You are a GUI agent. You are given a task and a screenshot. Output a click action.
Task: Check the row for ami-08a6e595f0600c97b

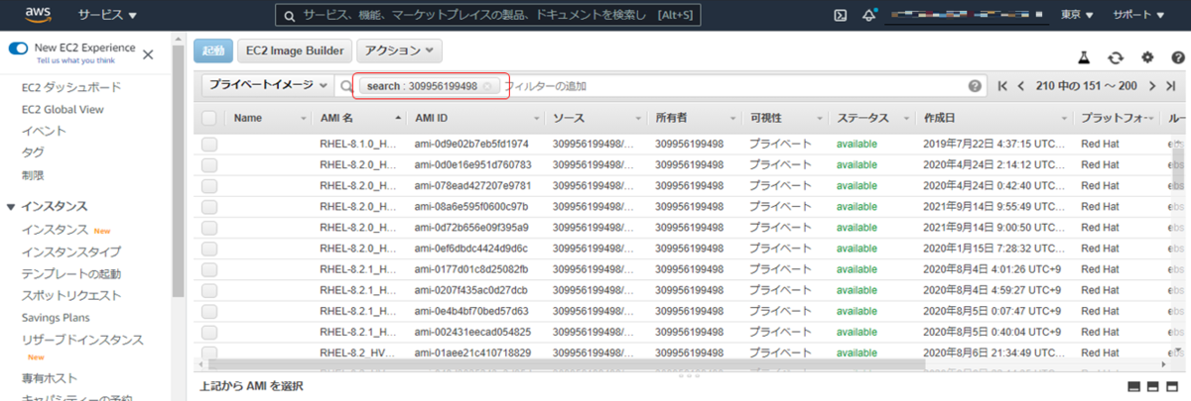pos(208,206)
